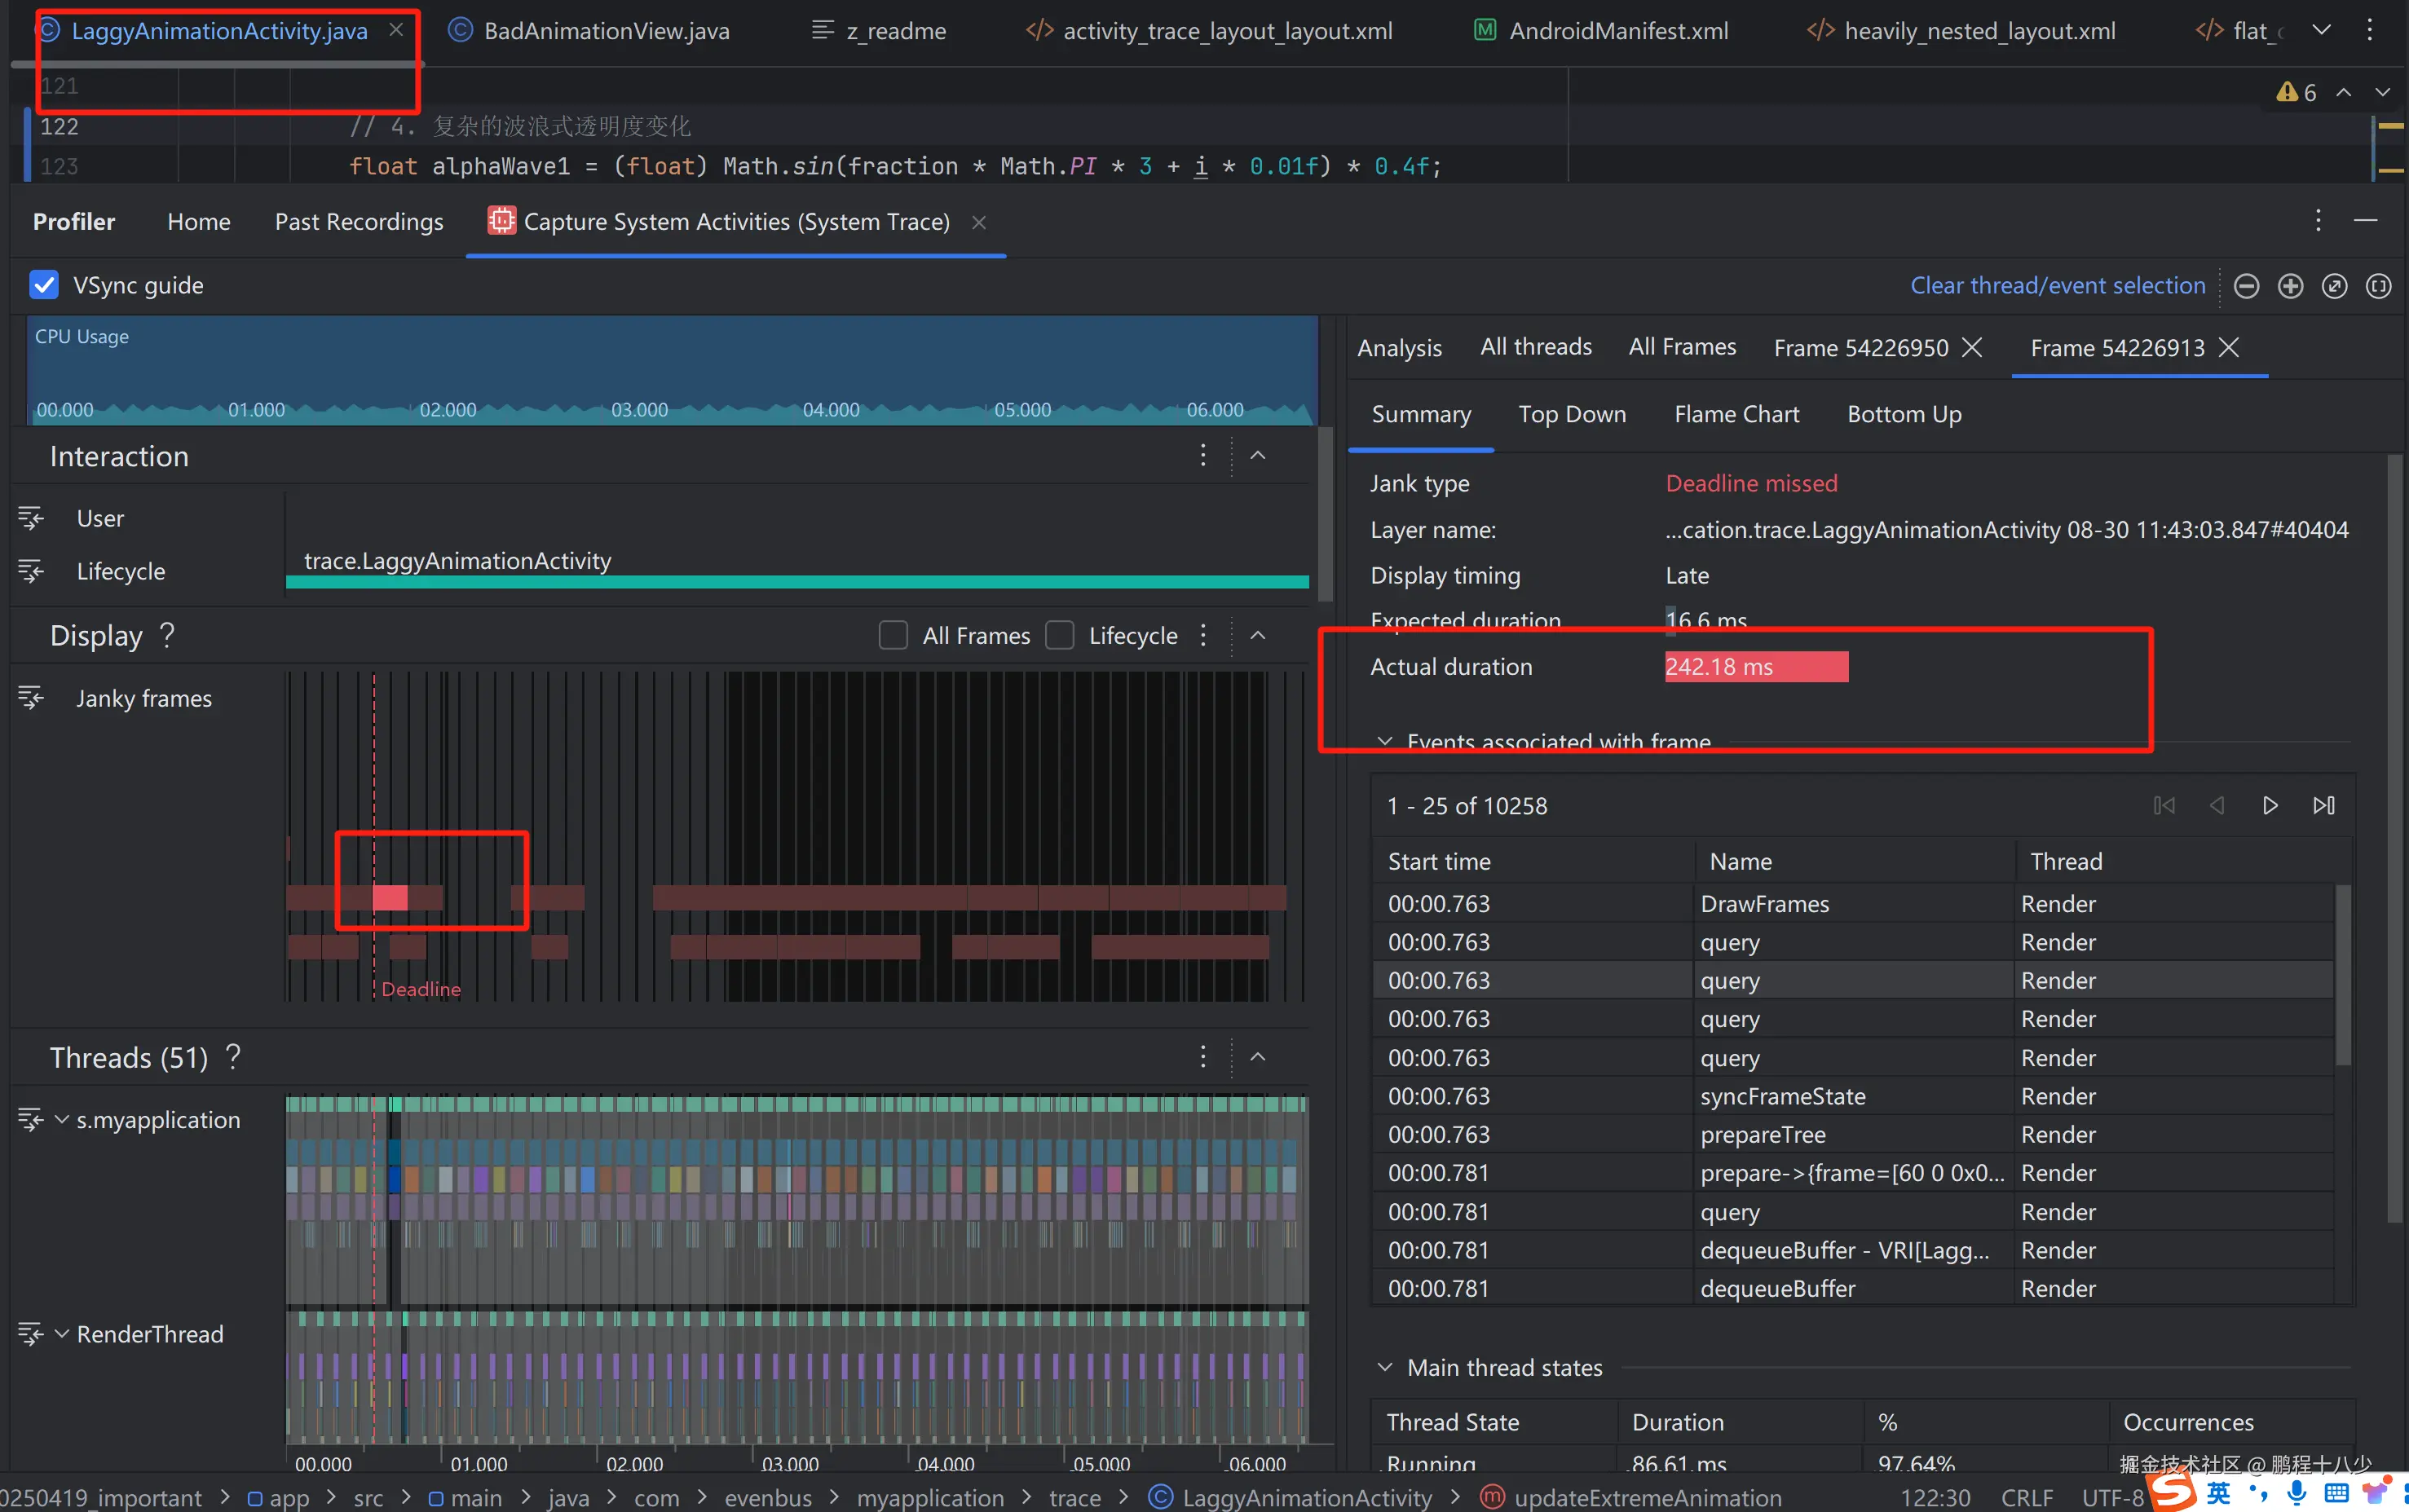Jump to last page of events
Image resolution: width=2409 pixels, height=1512 pixels.
[2324, 806]
